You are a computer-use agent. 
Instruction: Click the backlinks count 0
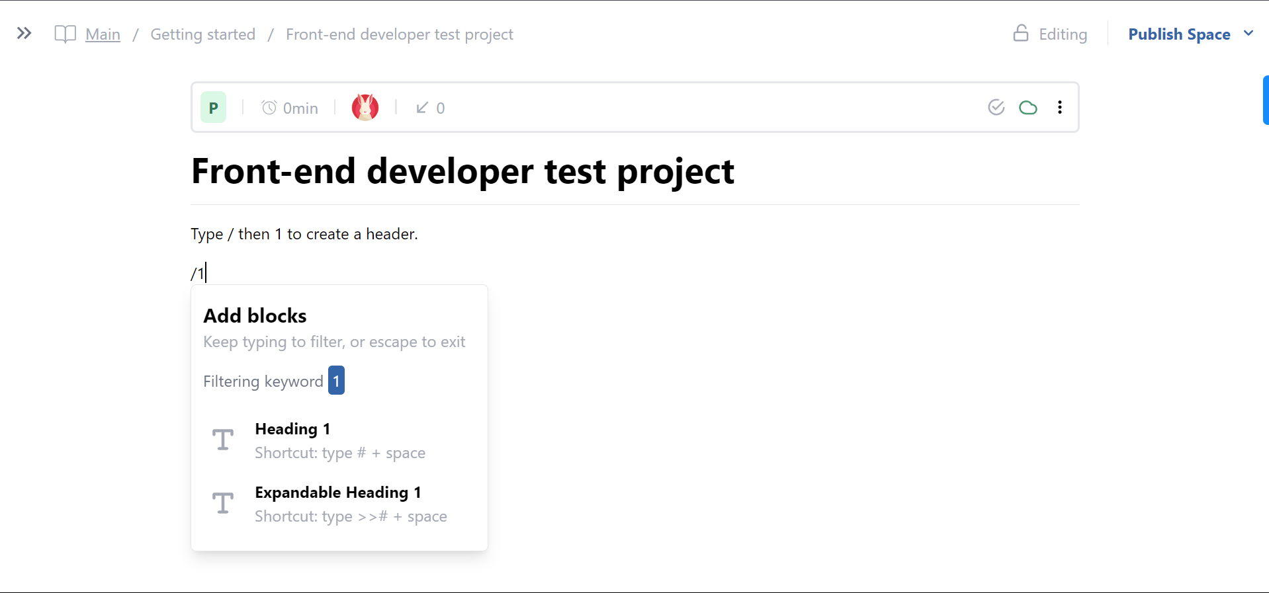[x=441, y=108]
